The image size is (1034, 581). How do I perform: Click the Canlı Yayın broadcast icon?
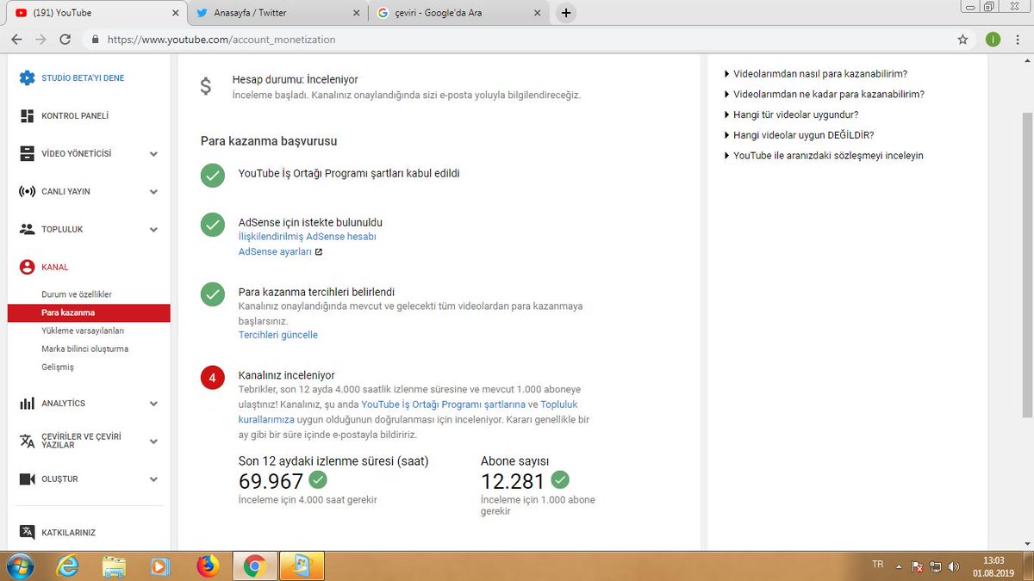pos(27,191)
